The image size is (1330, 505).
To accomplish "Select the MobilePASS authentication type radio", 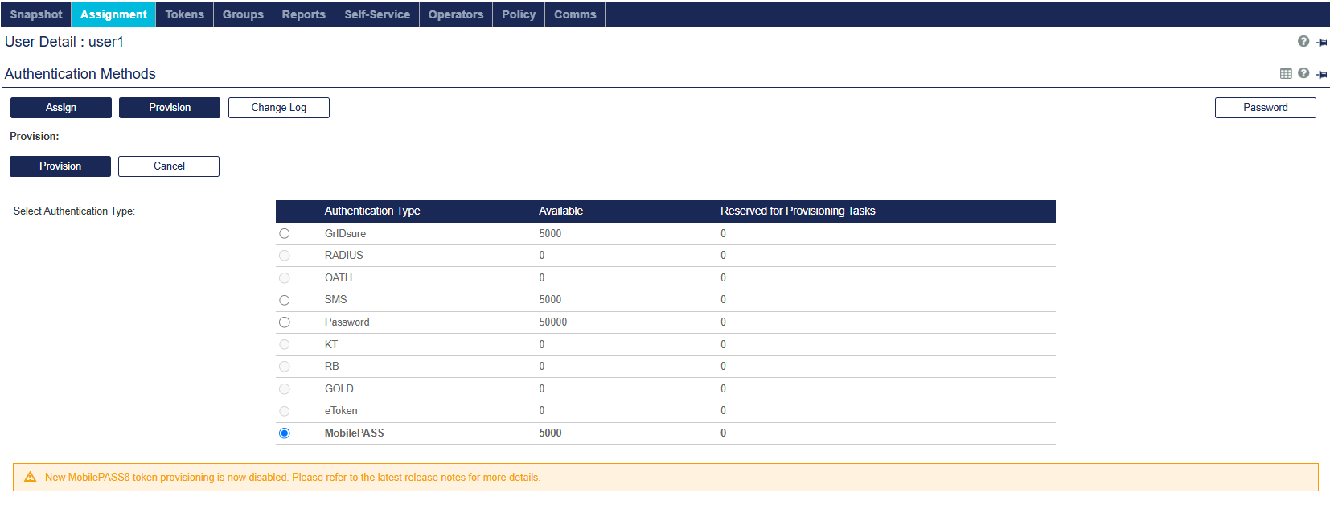I will point(284,433).
